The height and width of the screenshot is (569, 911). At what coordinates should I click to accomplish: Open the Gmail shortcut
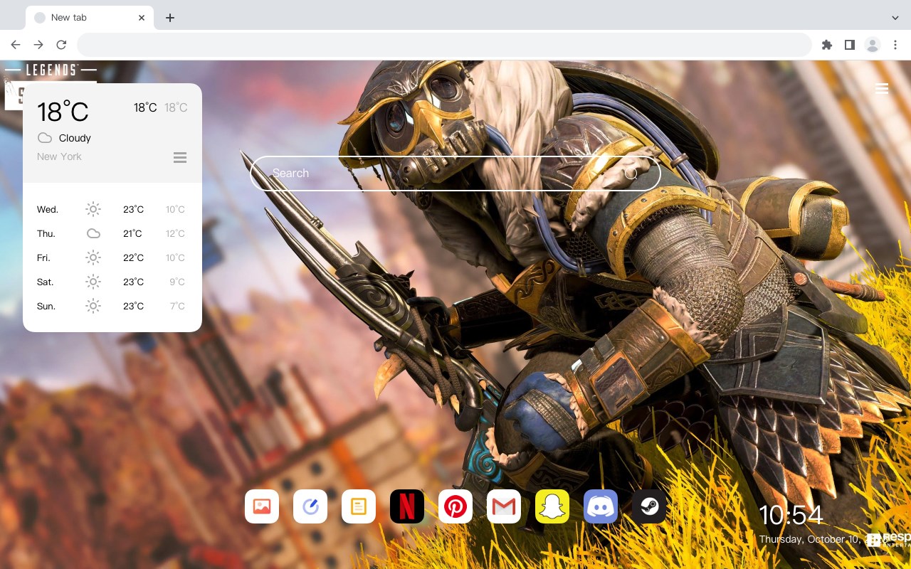pyautogui.click(x=504, y=506)
